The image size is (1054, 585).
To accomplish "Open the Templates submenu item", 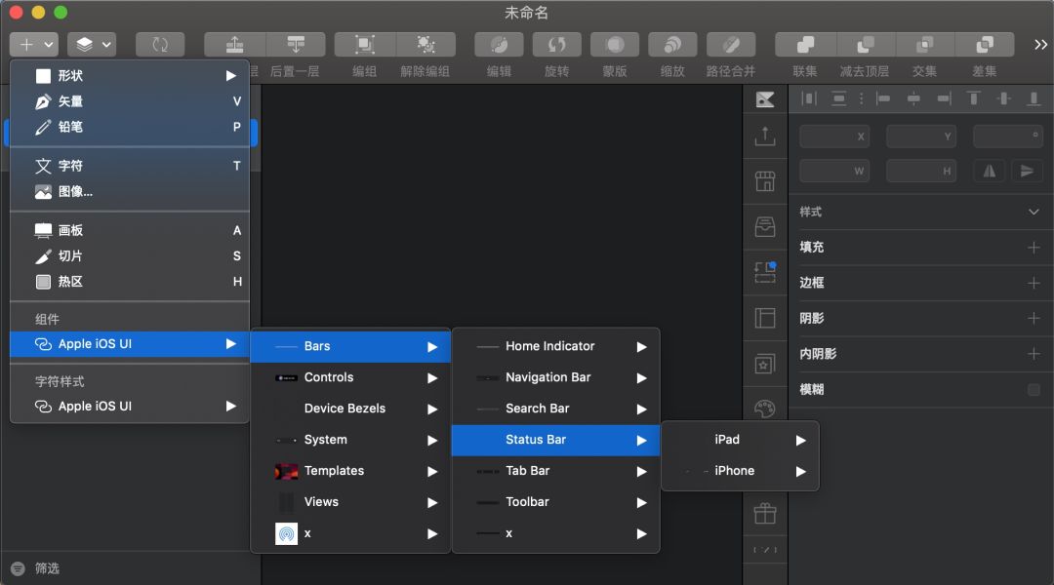I will tap(350, 471).
